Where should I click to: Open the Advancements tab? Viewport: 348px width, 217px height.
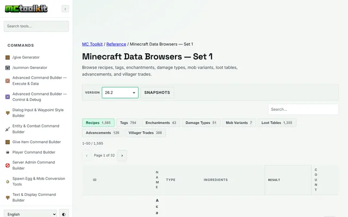click(103, 133)
